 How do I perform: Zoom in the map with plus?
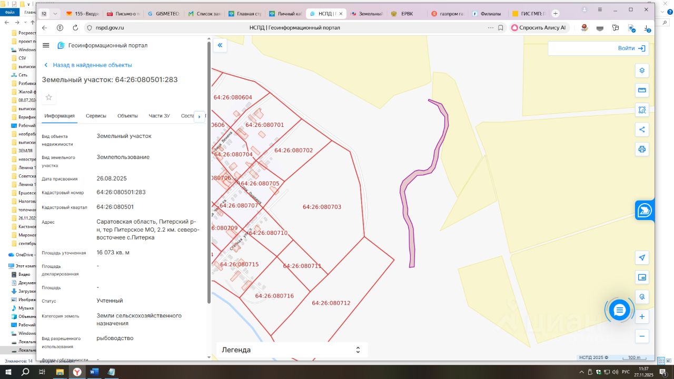tap(642, 317)
